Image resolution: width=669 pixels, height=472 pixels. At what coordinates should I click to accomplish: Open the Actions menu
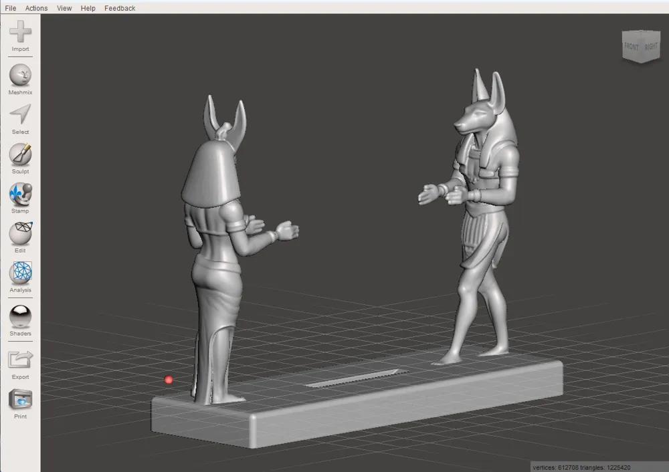point(36,8)
